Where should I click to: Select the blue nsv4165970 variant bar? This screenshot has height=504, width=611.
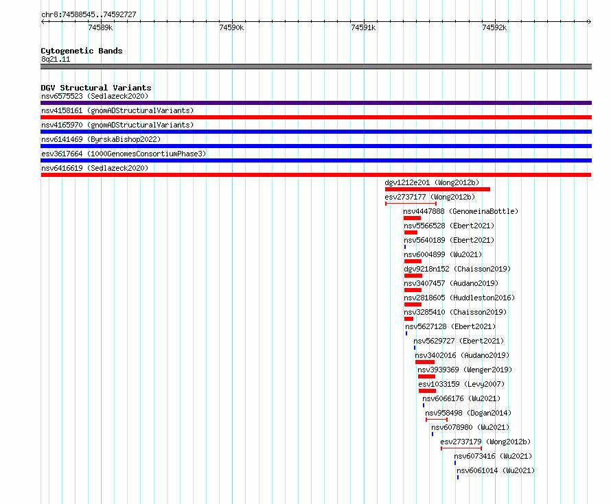316,132
